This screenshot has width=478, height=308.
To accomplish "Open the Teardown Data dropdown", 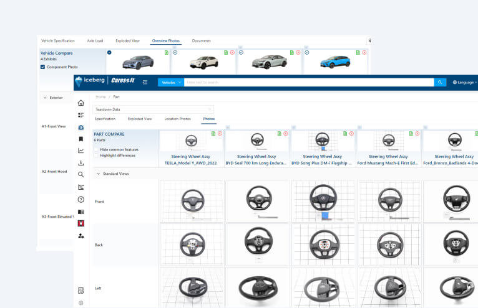I will [153, 109].
